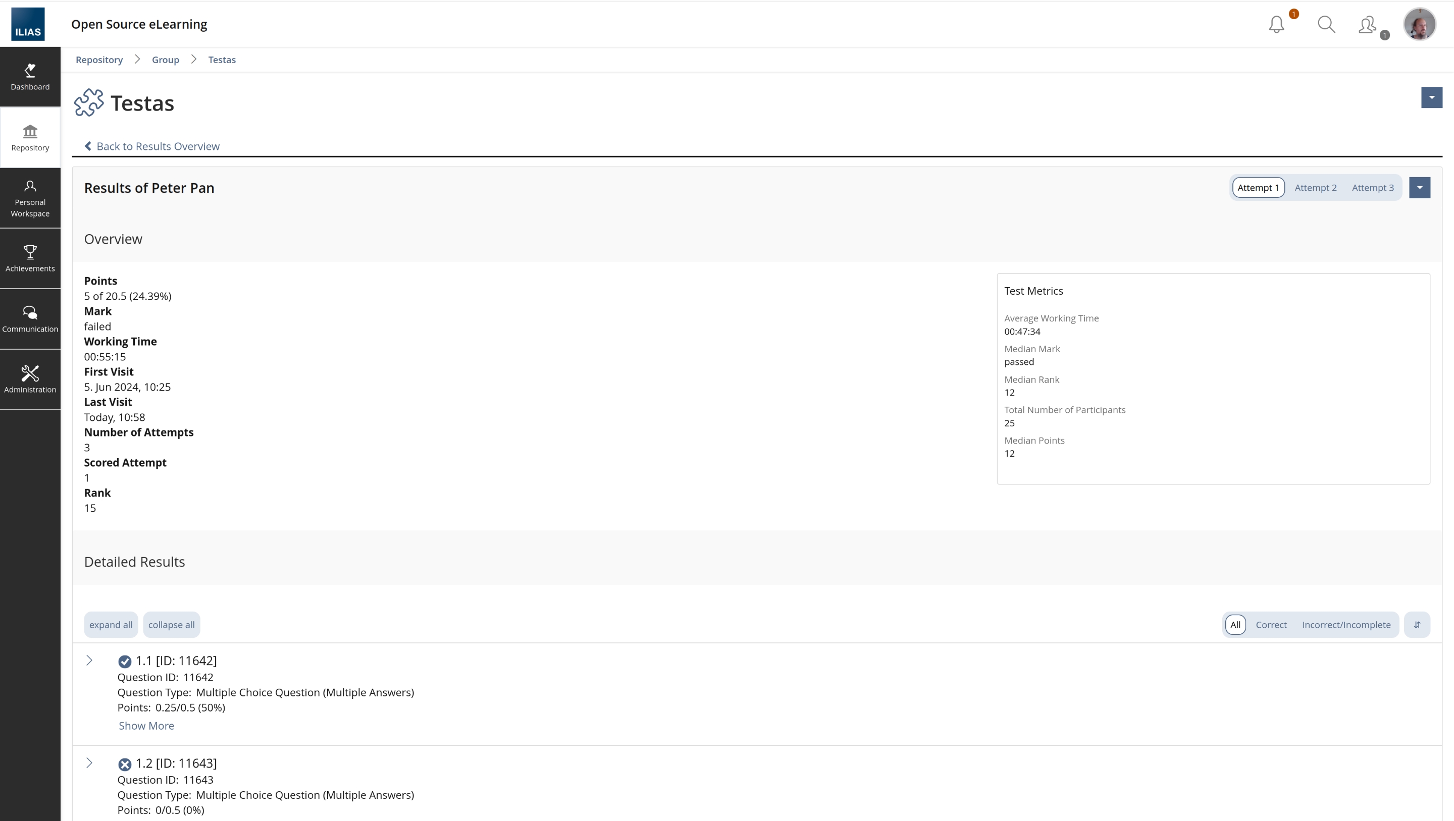Open the notifications bell

[1276, 24]
